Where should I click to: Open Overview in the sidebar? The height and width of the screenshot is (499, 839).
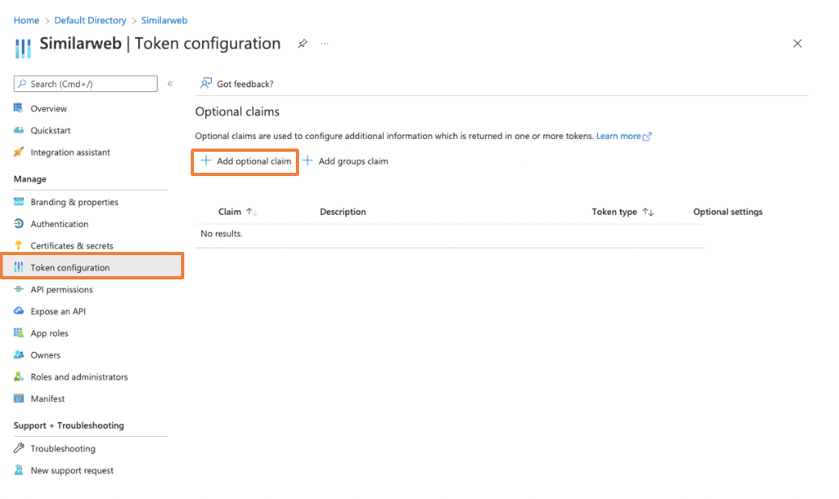48,108
